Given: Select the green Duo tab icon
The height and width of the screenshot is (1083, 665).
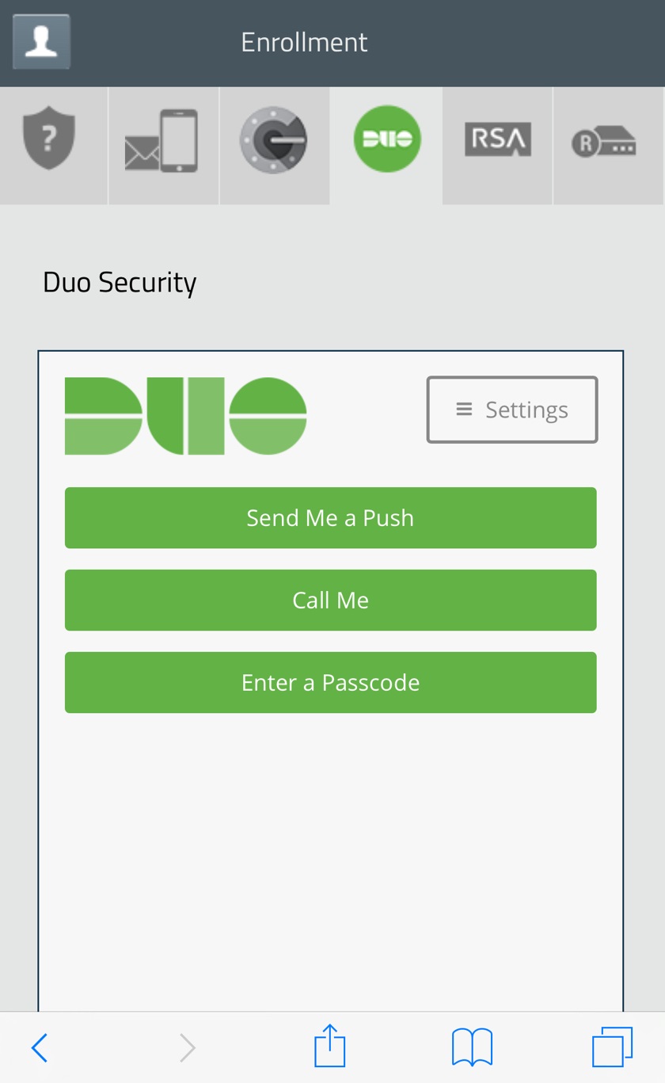Looking at the screenshot, I should click(x=386, y=139).
